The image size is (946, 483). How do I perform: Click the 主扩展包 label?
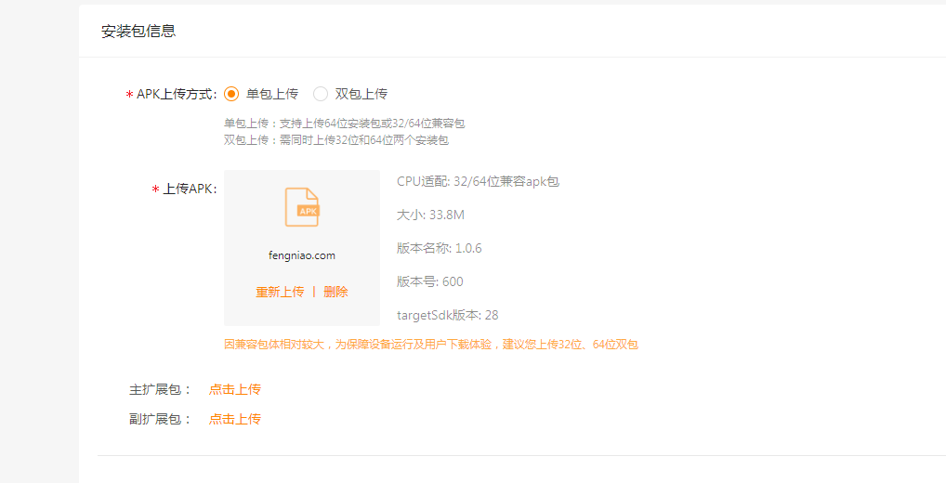click(x=160, y=389)
